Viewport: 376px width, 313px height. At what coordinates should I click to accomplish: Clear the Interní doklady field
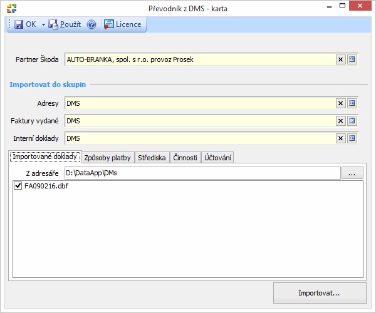pos(340,138)
